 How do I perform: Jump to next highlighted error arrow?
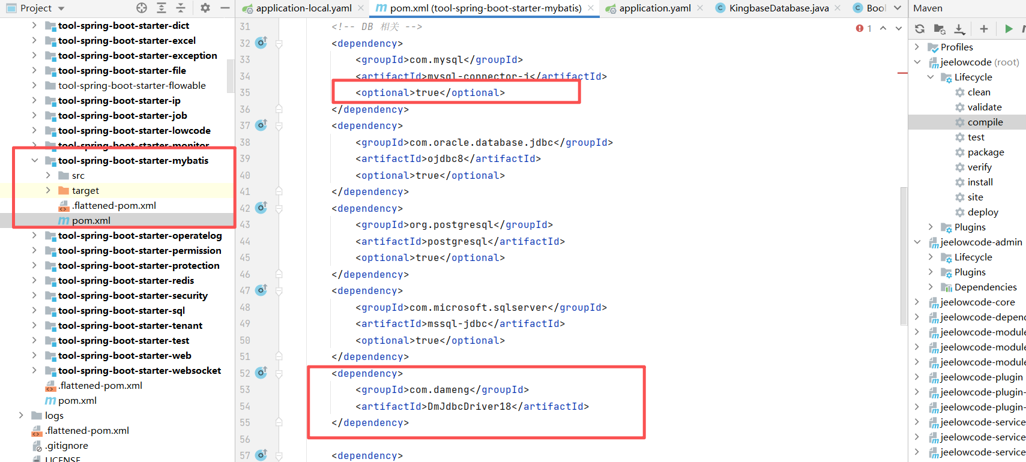pyautogui.click(x=899, y=28)
